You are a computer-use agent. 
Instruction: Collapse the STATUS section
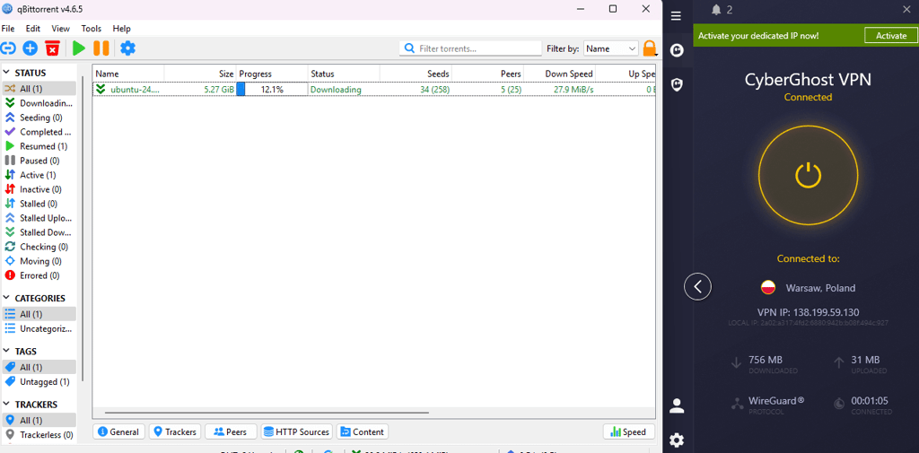click(x=7, y=73)
